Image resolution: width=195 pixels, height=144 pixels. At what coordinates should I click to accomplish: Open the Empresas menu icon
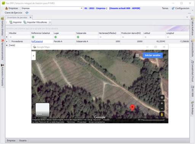(6, 8)
